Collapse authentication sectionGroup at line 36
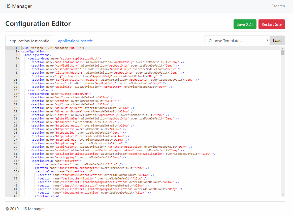 [x=19, y=172]
